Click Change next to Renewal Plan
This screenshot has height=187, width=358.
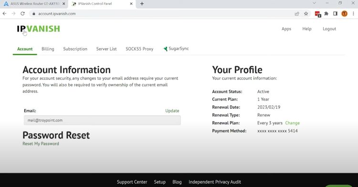pos(292,123)
